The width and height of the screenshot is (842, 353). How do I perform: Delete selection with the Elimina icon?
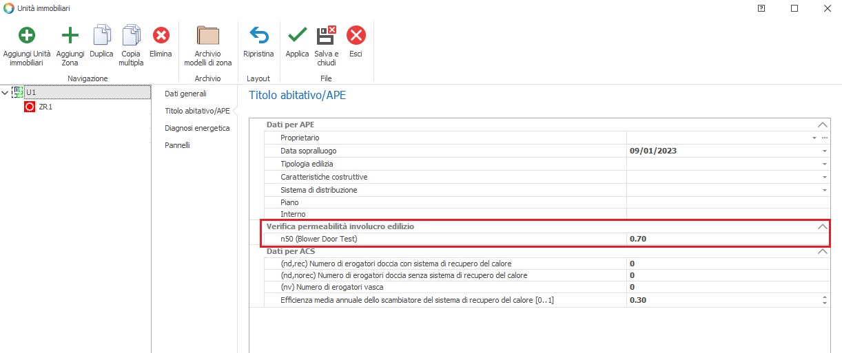pyautogui.click(x=161, y=36)
